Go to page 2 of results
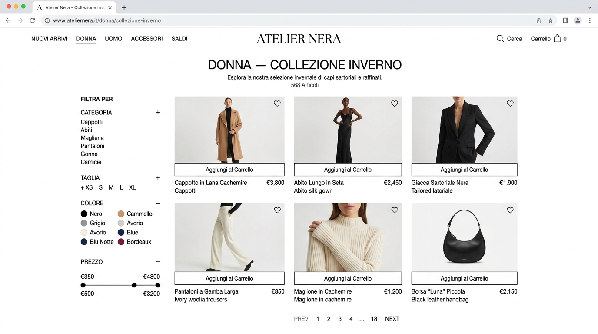This screenshot has height=334, width=598. tap(329, 319)
